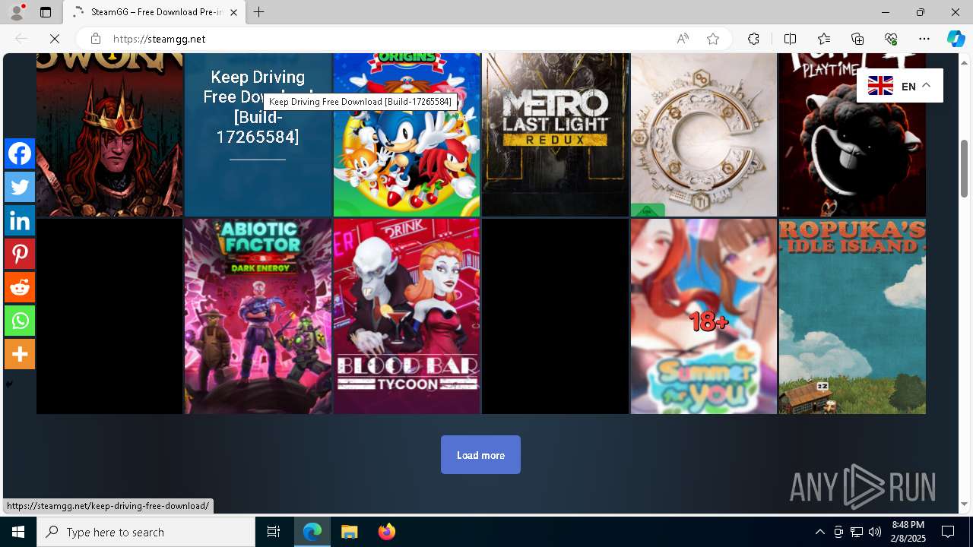This screenshot has width=973, height=547.
Task: Hide the social share sidebar arrow
Action: [x=9, y=384]
